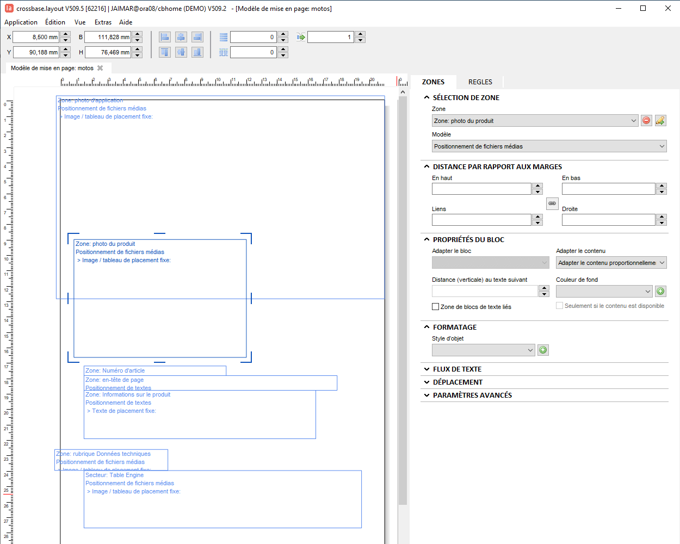Click the green arrow sequence icon
The width and height of the screenshot is (680, 544).
301,37
